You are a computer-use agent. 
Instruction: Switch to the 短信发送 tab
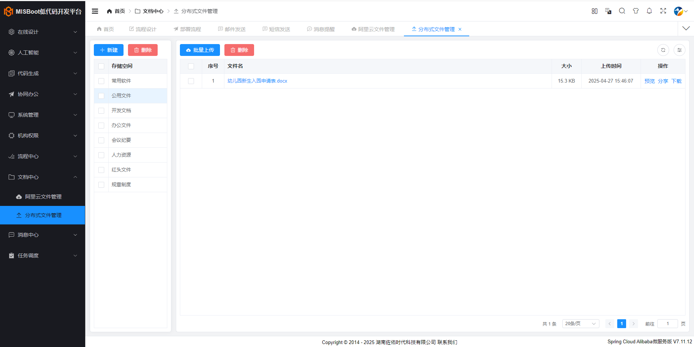pyautogui.click(x=276, y=29)
